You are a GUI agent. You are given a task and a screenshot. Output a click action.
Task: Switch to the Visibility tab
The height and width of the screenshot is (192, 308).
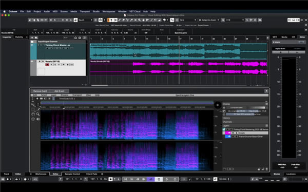(x=19, y=37)
